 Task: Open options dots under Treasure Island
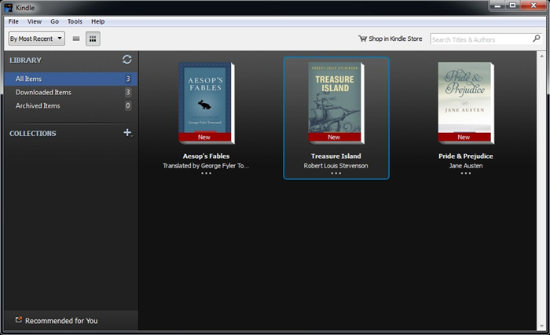tap(336, 173)
